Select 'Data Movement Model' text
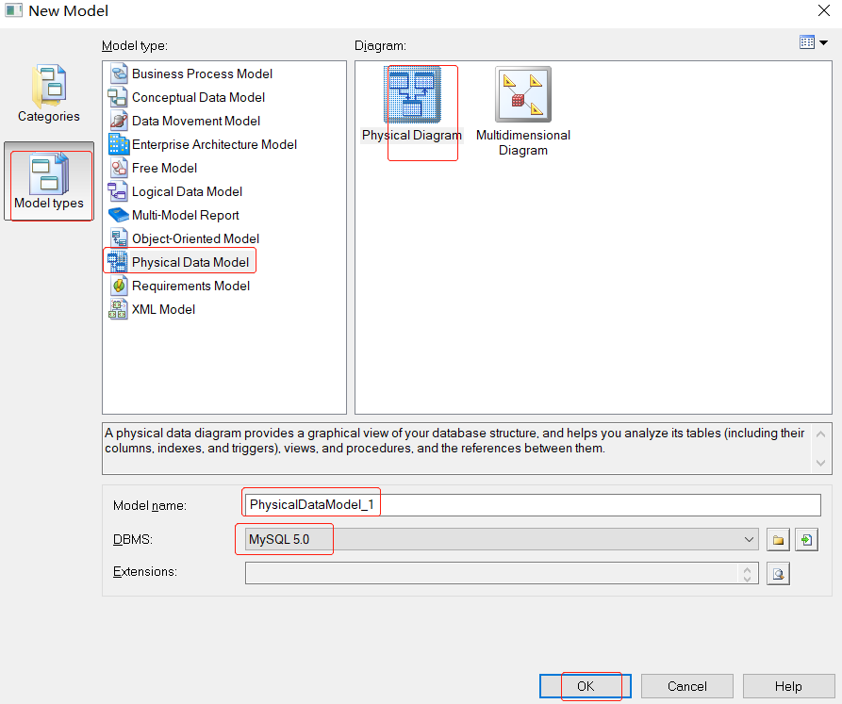Viewport: 842px width, 704px height. pos(196,121)
